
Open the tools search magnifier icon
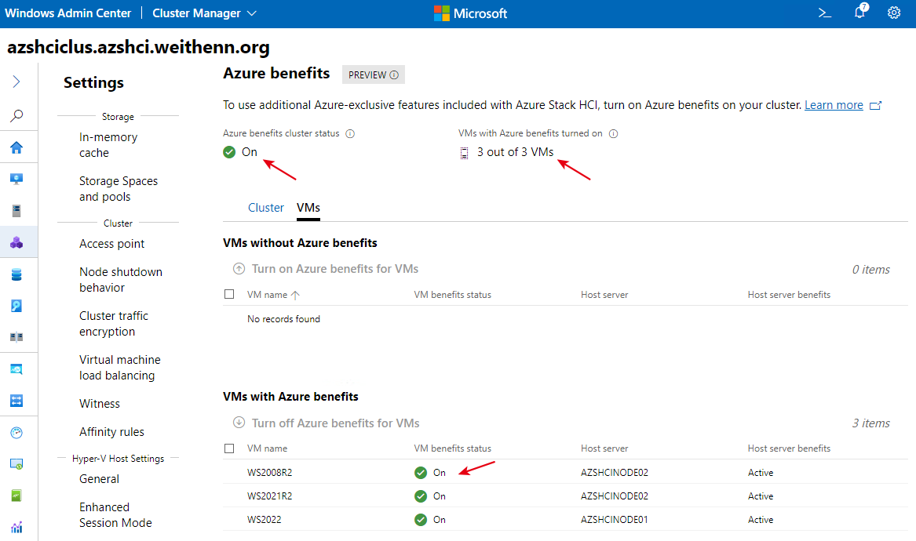tap(16, 115)
